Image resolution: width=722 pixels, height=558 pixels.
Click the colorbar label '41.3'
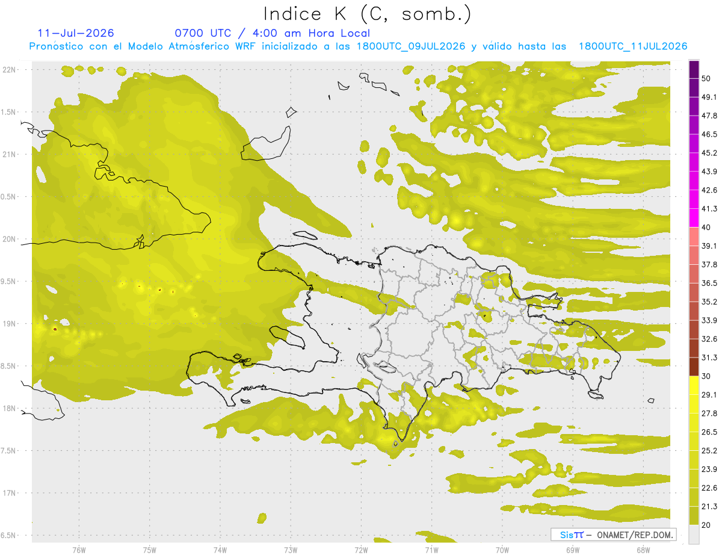709,209
